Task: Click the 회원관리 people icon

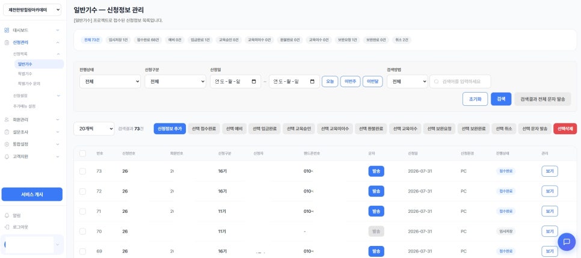Action: click(x=7, y=120)
